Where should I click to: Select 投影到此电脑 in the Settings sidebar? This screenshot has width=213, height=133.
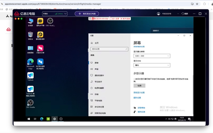[x=109, y=113]
